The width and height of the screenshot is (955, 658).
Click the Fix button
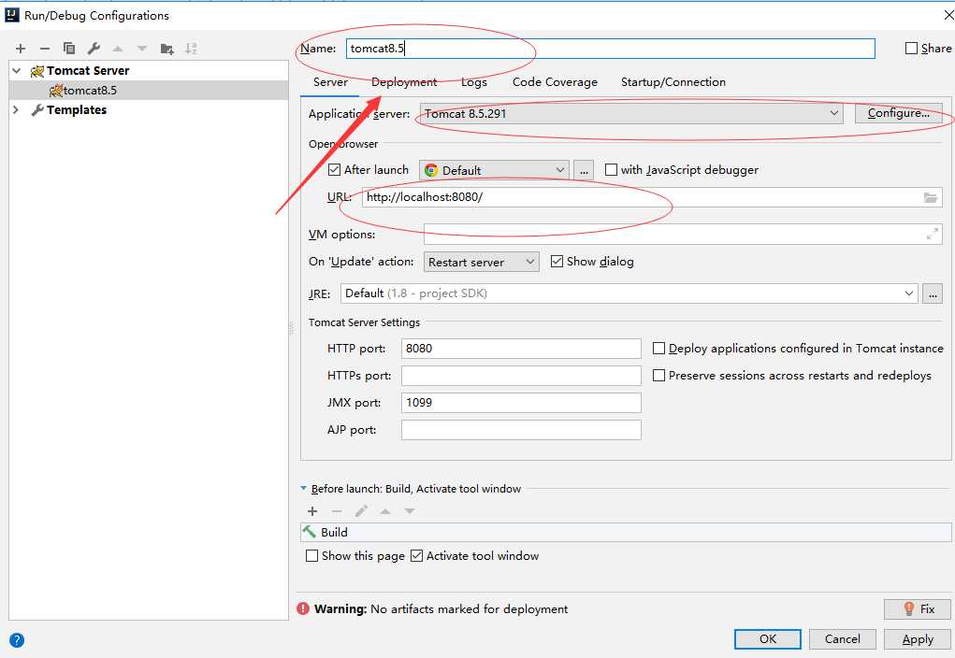click(x=918, y=608)
